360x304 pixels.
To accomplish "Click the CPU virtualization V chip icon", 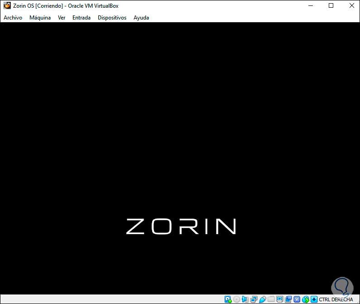I will [297, 299].
